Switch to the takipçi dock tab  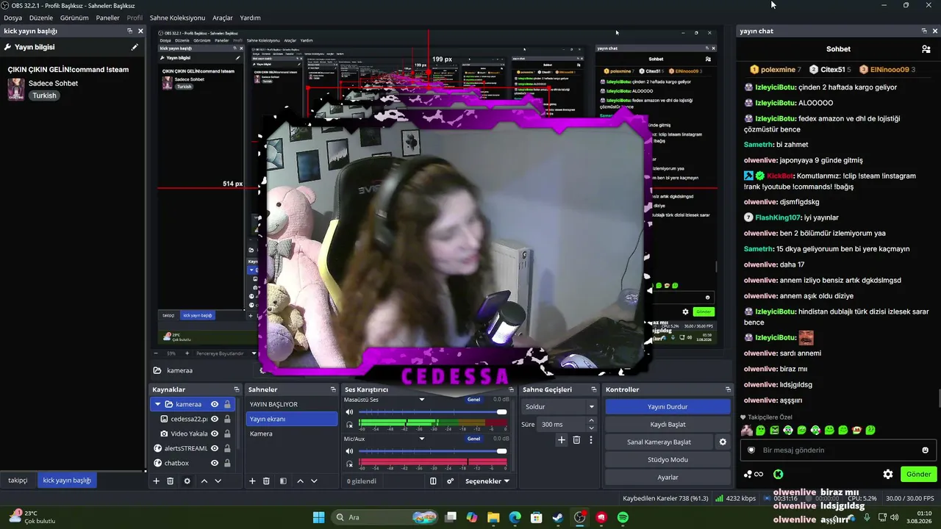[x=18, y=481]
